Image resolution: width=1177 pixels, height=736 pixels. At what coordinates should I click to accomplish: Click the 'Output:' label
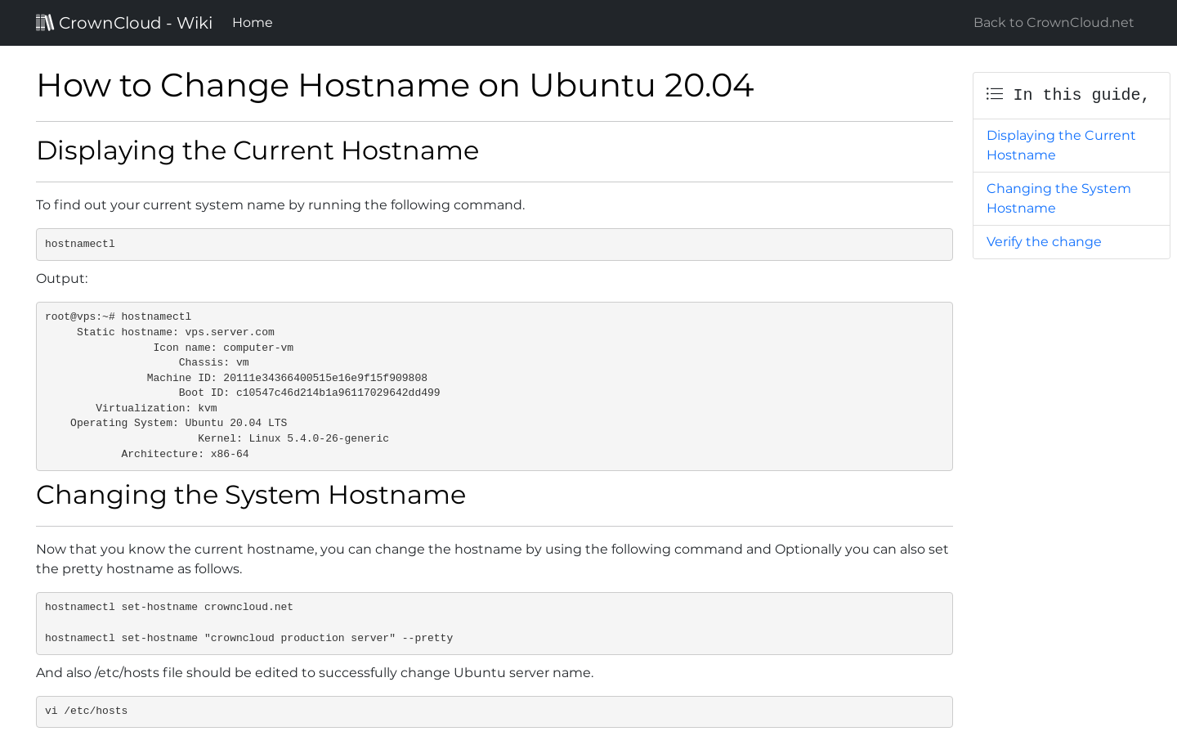click(x=62, y=279)
